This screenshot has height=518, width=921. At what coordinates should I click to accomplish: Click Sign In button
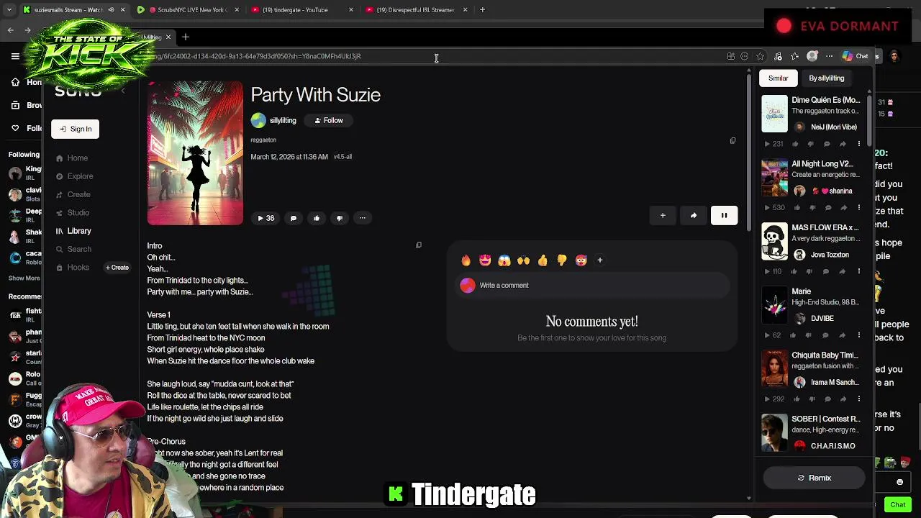pos(75,129)
